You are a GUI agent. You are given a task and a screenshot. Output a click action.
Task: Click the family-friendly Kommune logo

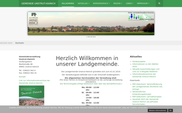point(141,17)
